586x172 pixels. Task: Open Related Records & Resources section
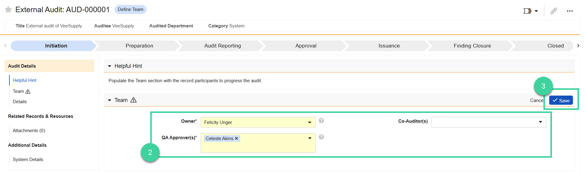click(40, 116)
